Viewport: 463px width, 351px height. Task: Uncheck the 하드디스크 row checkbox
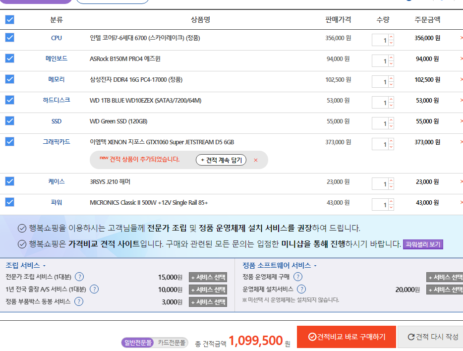(x=10, y=100)
